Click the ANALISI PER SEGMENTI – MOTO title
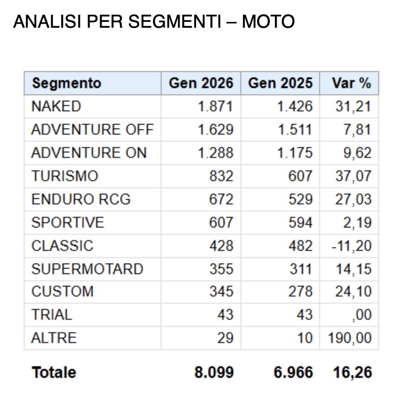402x398 pixels. [x=154, y=21]
